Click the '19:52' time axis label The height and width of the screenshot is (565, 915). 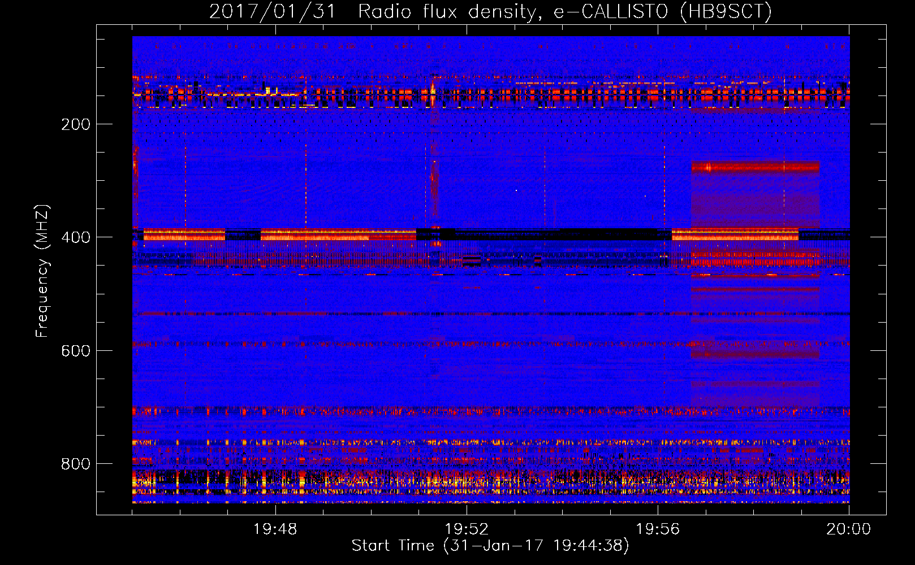[467, 529]
